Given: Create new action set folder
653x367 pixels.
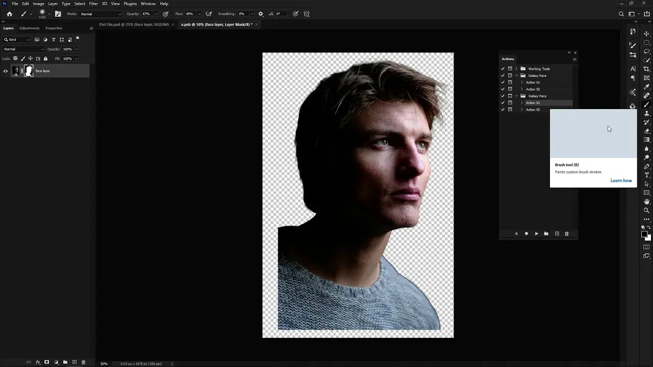Looking at the screenshot, I should pos(546,233).
